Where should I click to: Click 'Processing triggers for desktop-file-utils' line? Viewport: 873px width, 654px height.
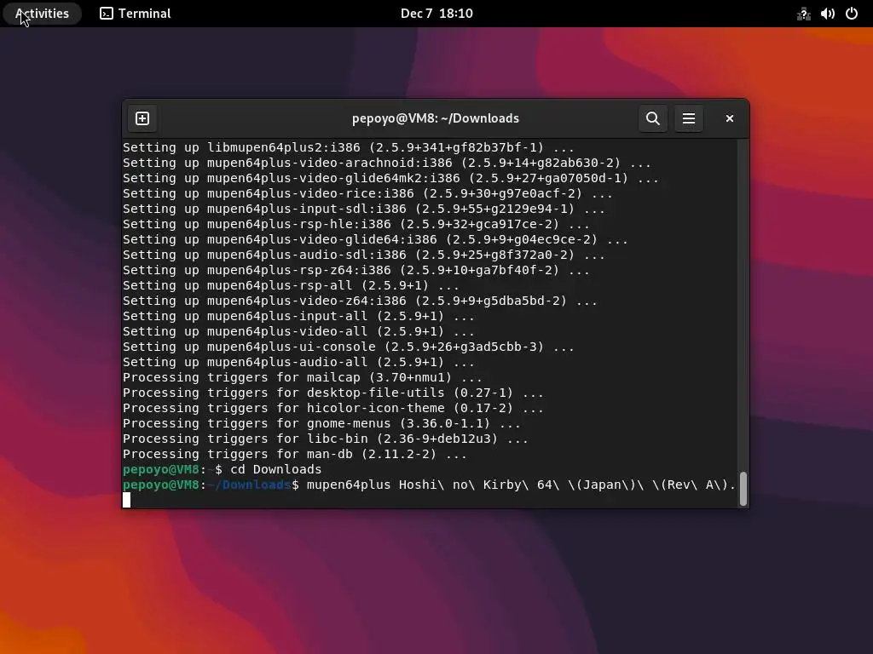333,393
